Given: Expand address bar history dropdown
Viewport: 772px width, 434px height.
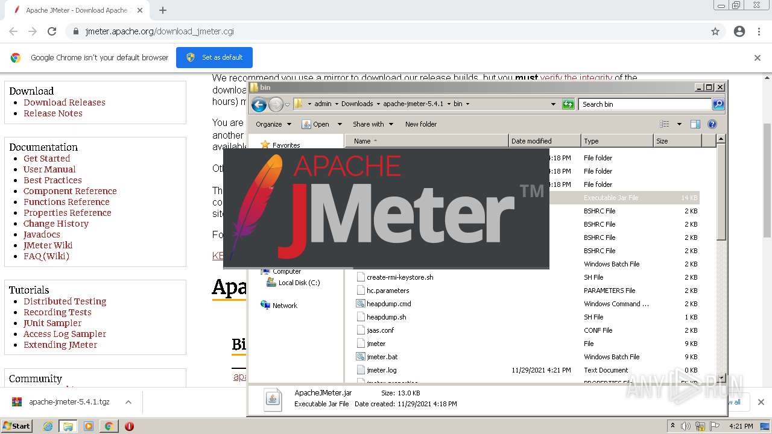Looking at the screenshot, I should (553, 104).
